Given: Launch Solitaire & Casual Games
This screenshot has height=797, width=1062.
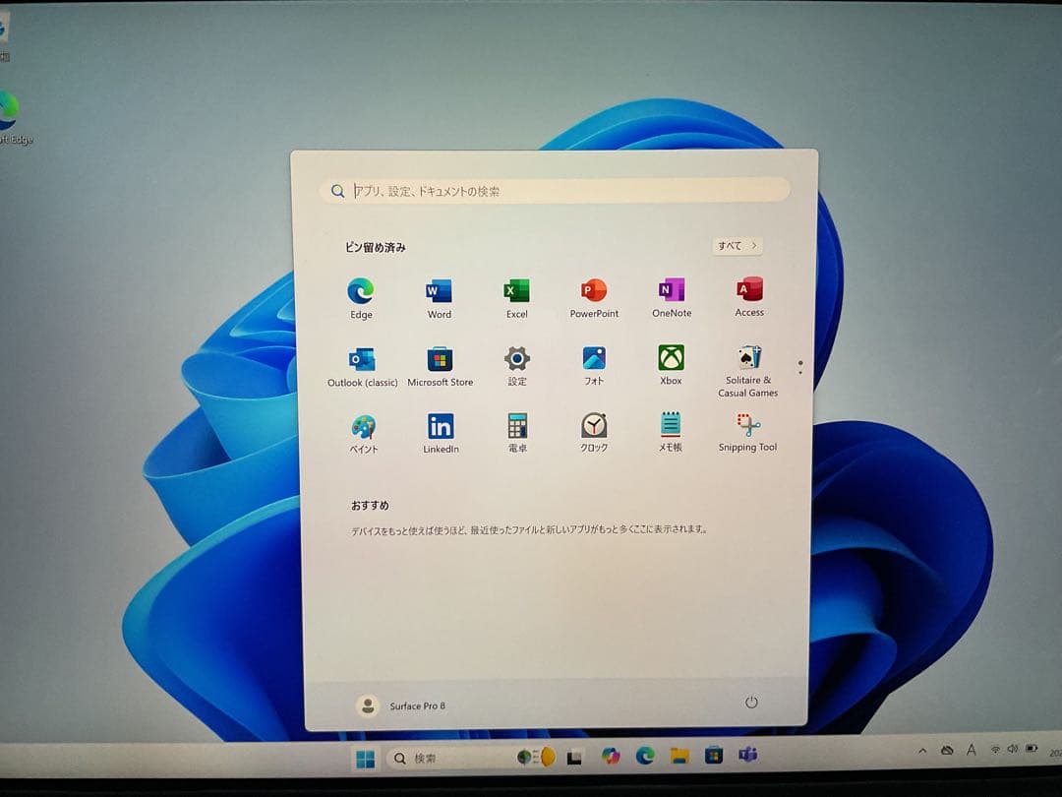Looking at the screenshot, I should pyautogui.click(x=747, y=359).
